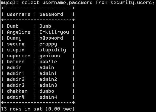This screenshot has width=156, height=112.
Task: Click password dumbo
Action: click(47, 91)
